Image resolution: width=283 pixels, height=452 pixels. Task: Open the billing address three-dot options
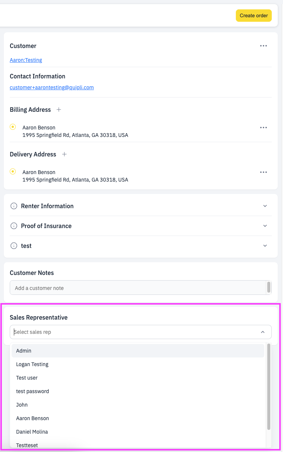264,128
